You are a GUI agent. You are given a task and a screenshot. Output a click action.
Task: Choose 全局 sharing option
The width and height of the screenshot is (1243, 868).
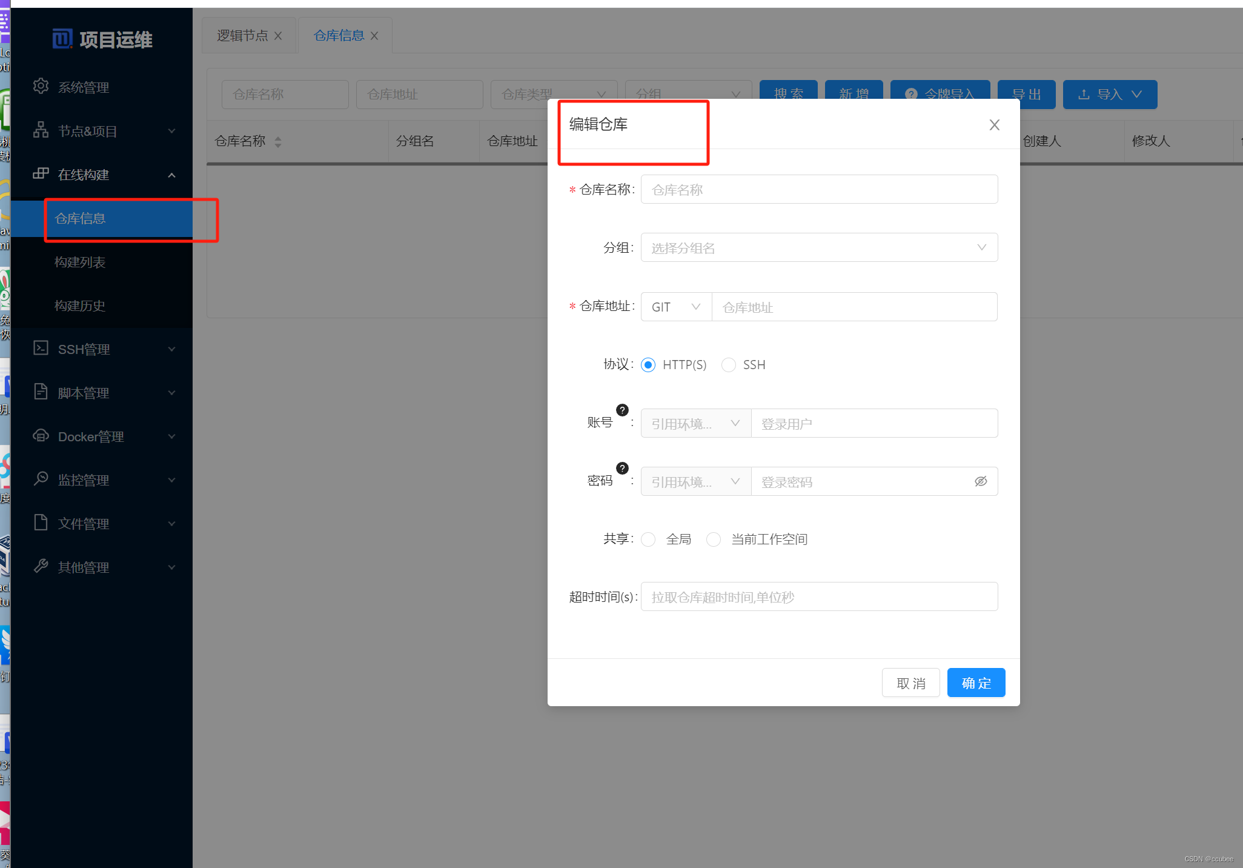648,539
